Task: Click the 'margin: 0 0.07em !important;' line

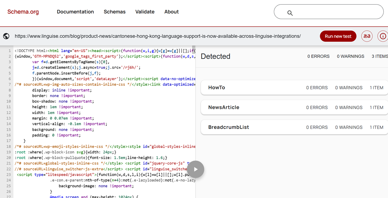Action: point(63,118)
